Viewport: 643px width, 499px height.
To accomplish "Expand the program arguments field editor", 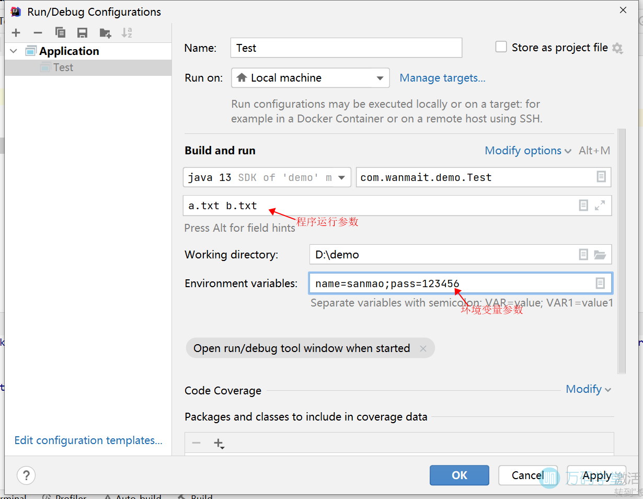I will [x=600, y=206].
